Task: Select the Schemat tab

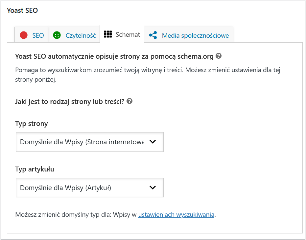Action: (122, 34)
